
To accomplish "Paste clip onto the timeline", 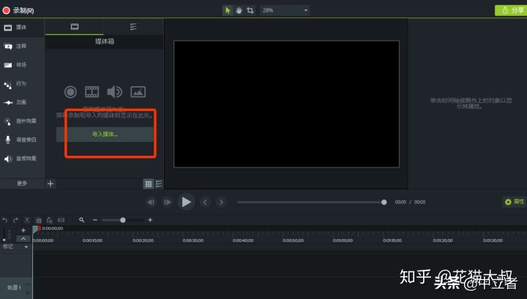I will tap(50, 220).
